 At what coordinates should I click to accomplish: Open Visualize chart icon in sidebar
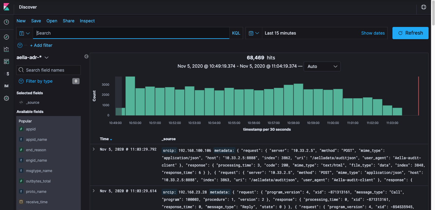point(6,49)
